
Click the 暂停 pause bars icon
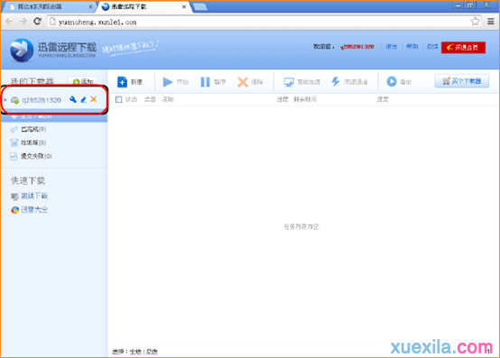(206, 82)
